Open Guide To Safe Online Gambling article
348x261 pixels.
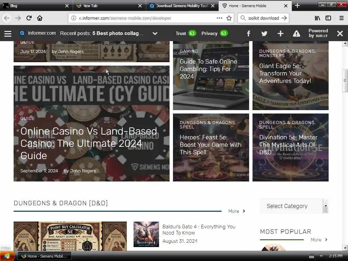pos(208,69)
